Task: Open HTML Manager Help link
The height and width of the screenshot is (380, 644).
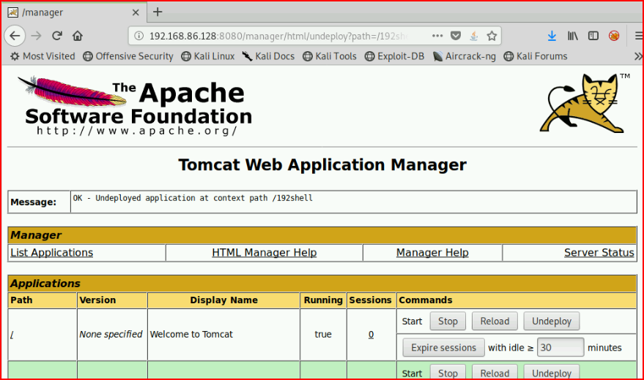Action: click(x=264, y=253)
